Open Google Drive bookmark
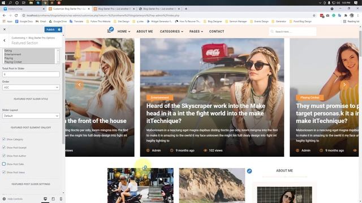362x203 pixels. point(58,21)
